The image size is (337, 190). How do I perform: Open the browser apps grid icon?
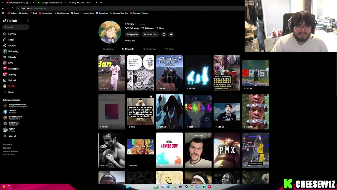(x=3, y=13)
